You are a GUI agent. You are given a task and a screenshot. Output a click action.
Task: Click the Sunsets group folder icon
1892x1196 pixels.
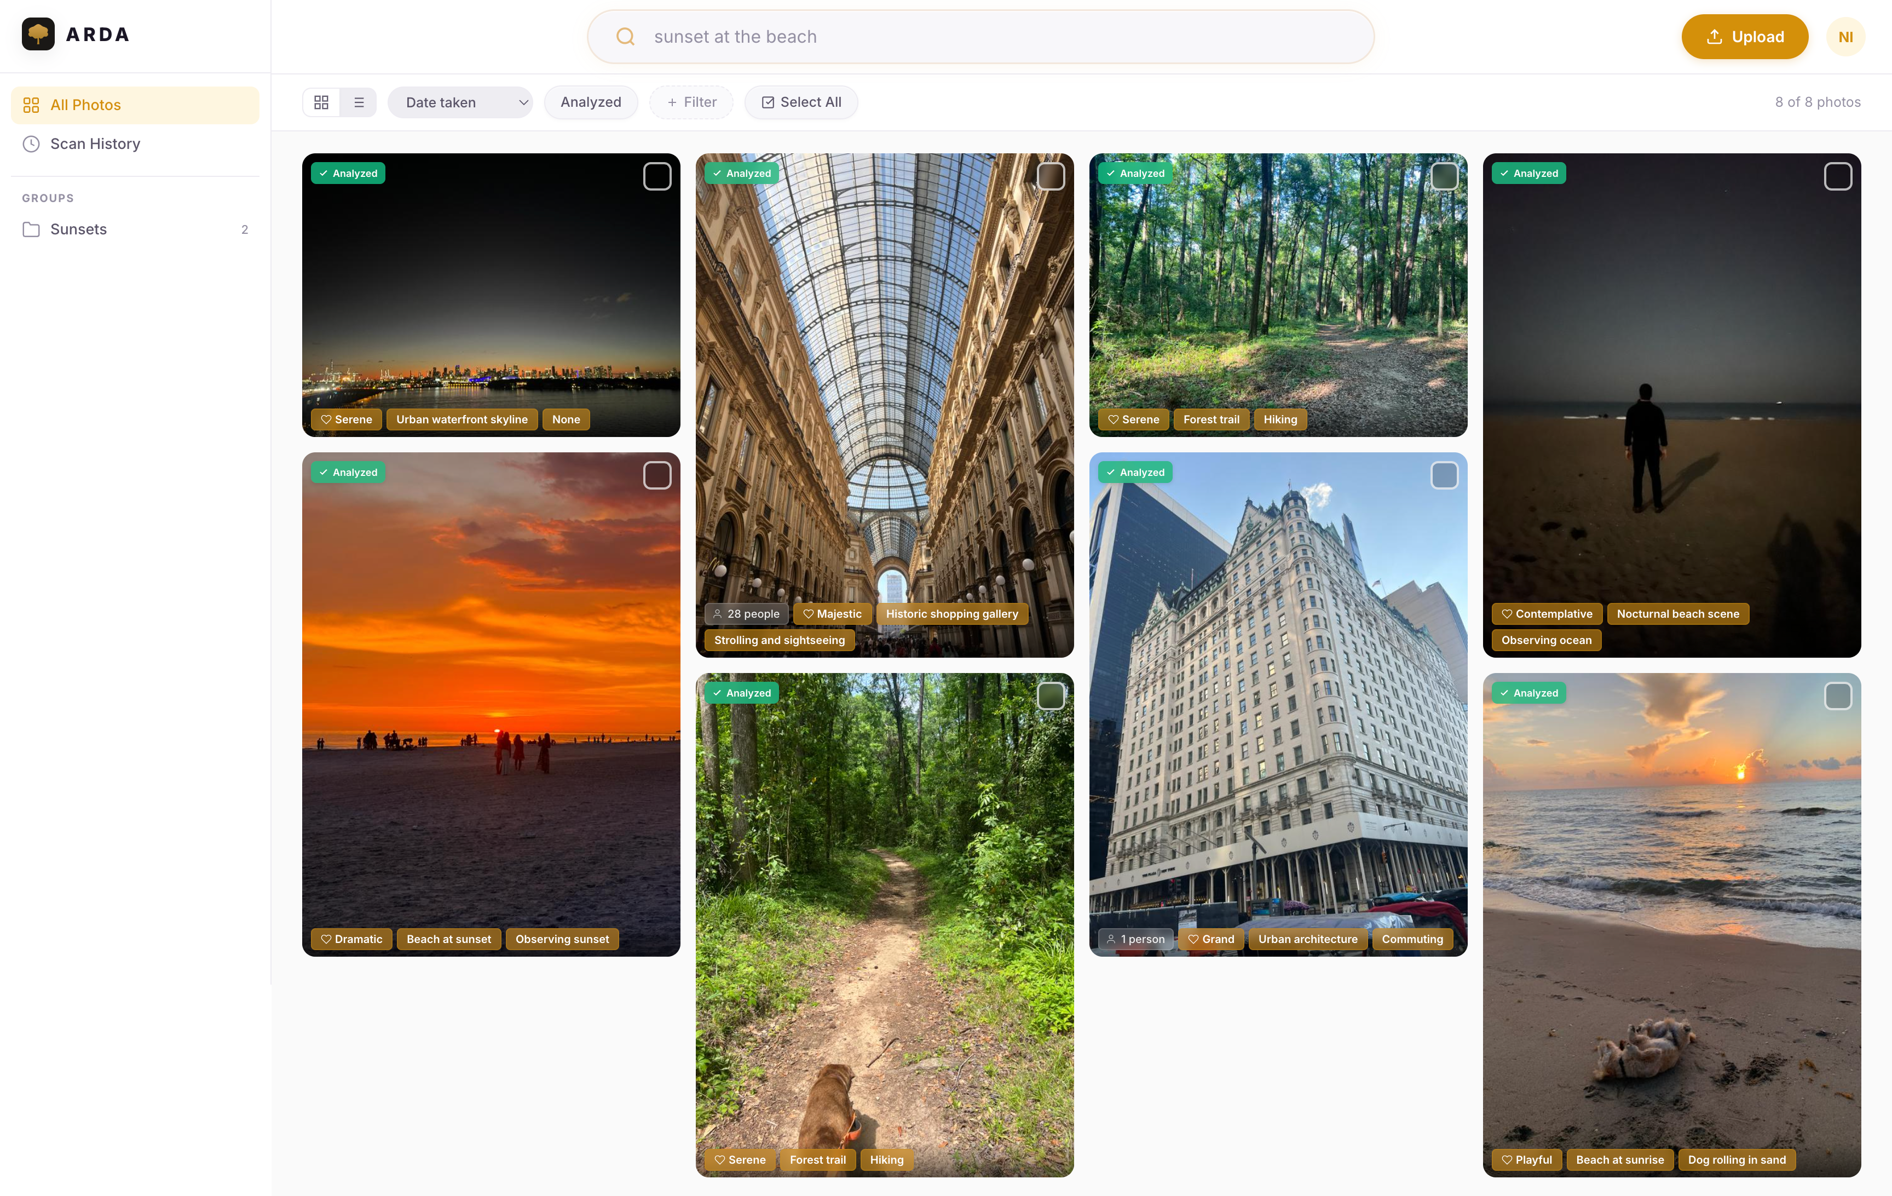pyautogui.click(x=31, y=229)
